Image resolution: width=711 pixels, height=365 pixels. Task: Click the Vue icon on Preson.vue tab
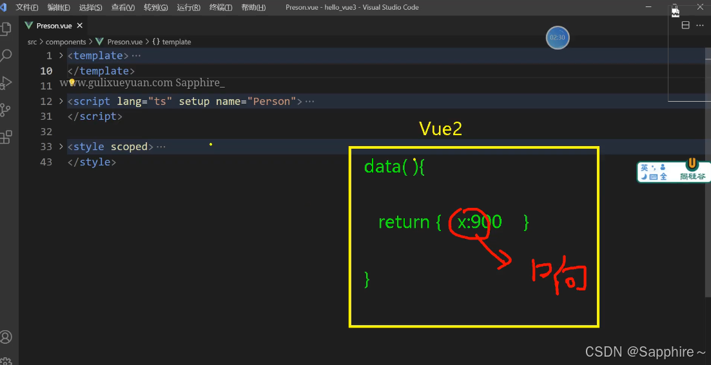coord(30,26)
